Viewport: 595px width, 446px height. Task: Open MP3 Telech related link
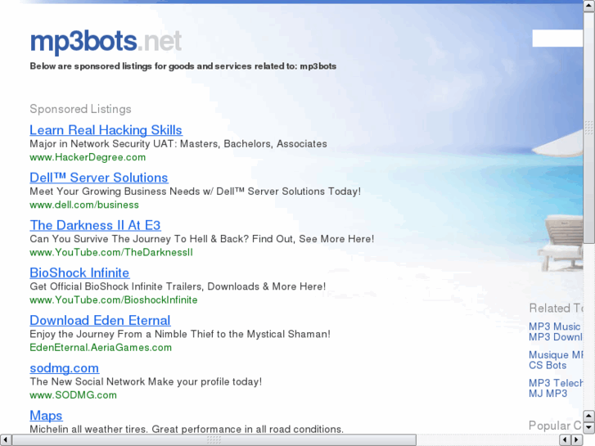(556, 383)
